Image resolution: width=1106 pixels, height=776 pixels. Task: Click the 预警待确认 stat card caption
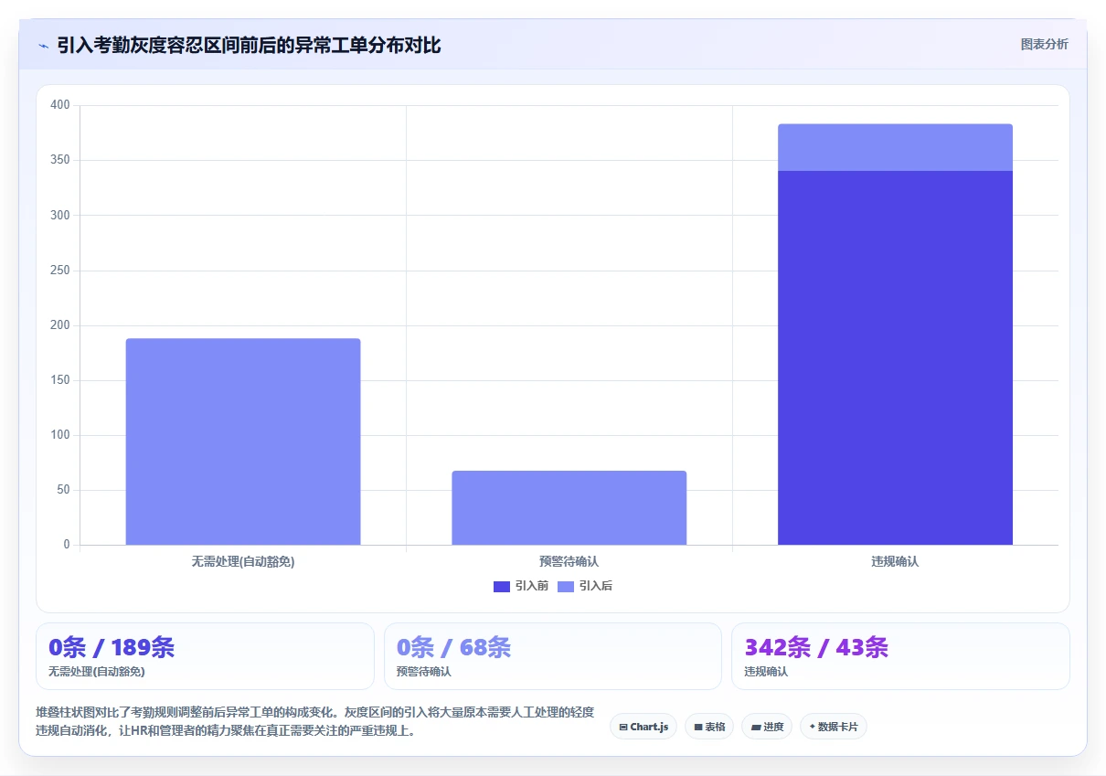tap(424, 671)
